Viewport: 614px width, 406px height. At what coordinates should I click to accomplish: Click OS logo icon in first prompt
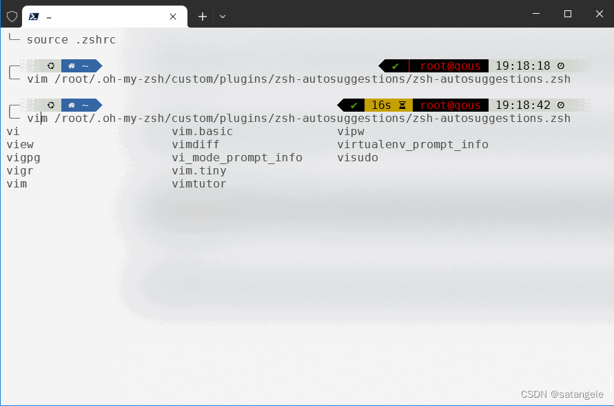click(51, 65)
